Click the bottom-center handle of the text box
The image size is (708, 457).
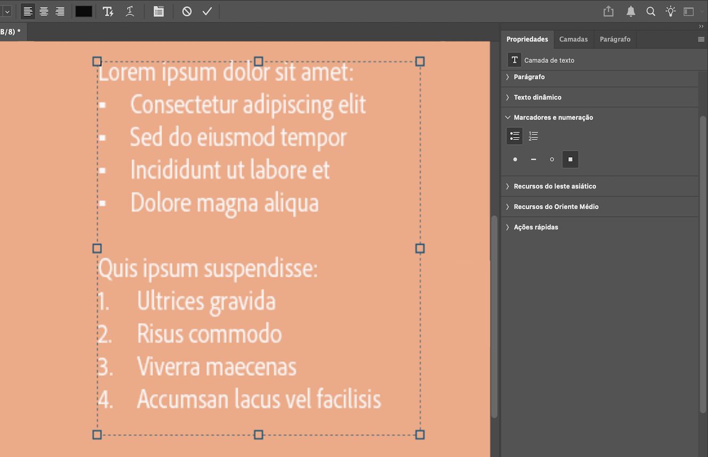coord(259,435)
